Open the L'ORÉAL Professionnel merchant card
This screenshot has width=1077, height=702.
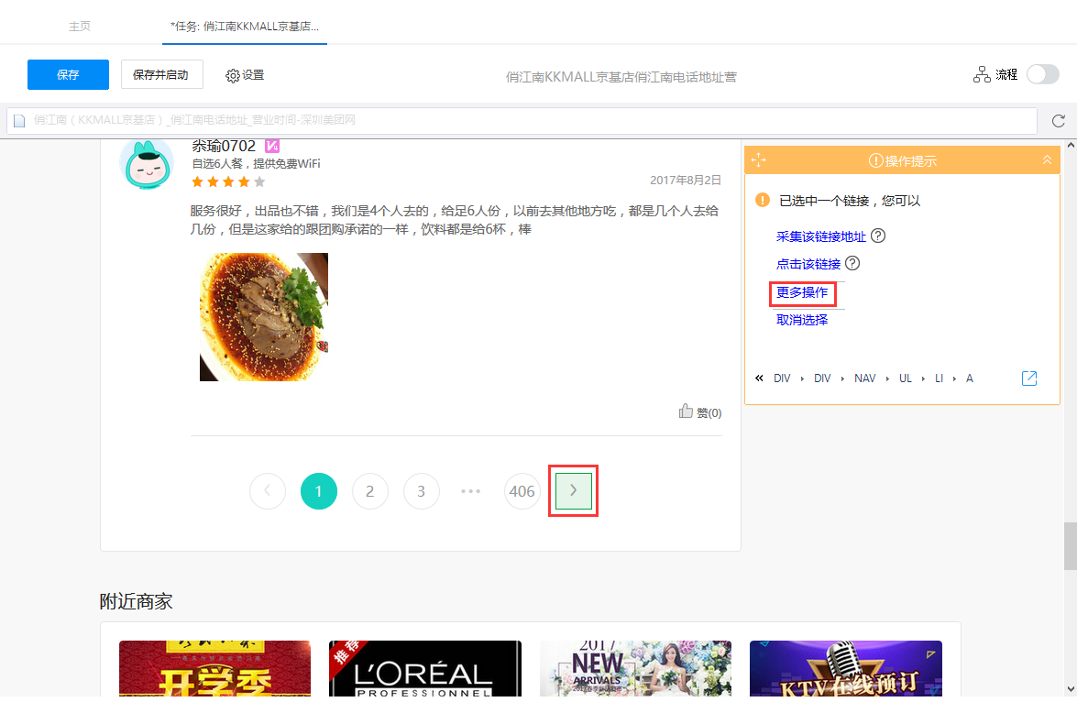click(x=425, y=668)
